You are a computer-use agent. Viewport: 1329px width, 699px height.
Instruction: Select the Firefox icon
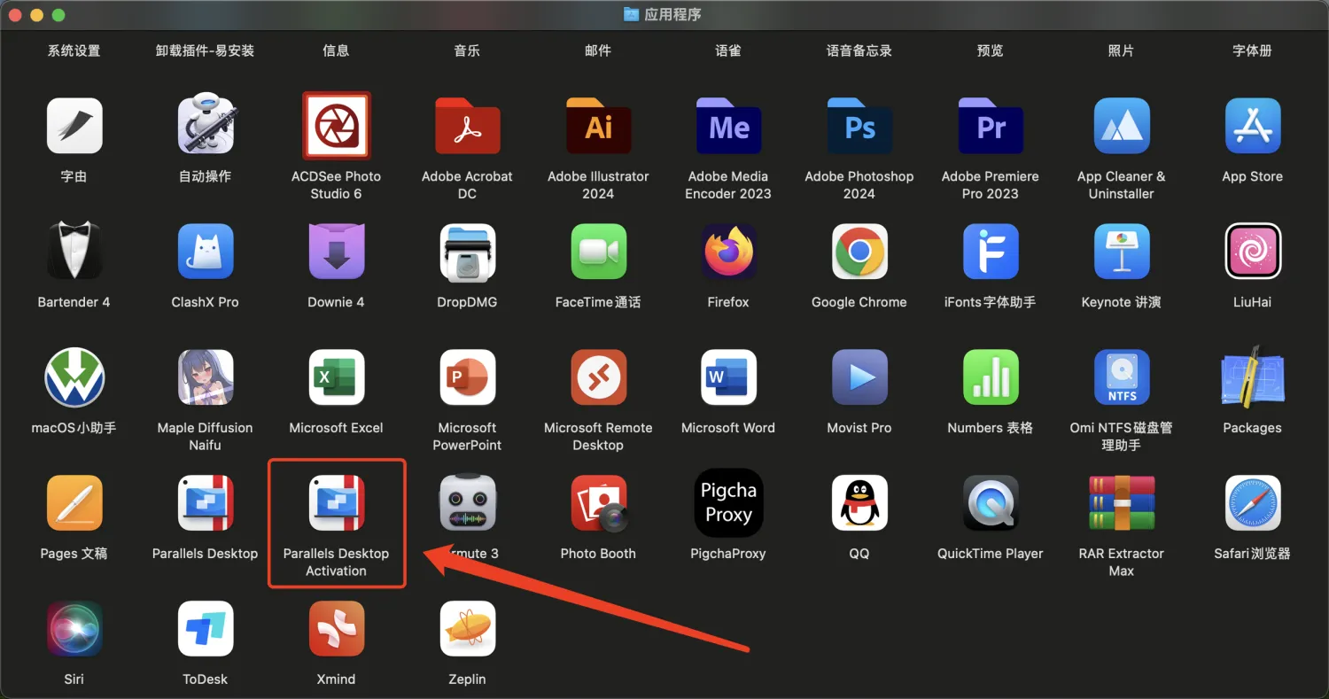click(x=728, y=252)
